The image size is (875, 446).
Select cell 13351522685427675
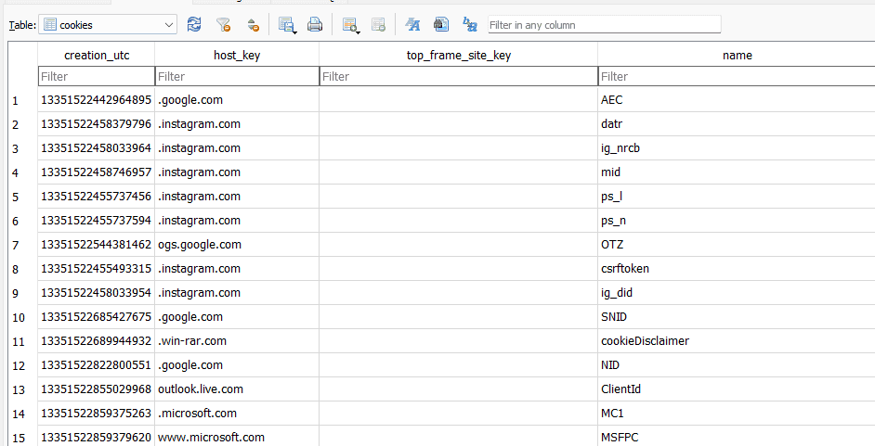point(97,317)
